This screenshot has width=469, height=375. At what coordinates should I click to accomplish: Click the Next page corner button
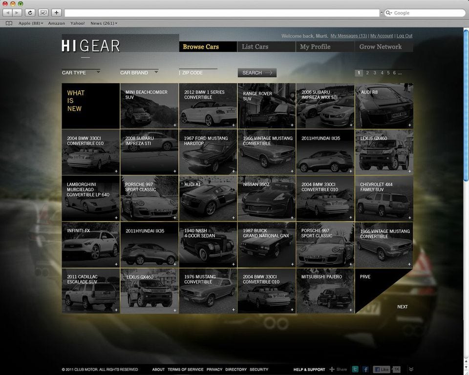coord(402,307)
